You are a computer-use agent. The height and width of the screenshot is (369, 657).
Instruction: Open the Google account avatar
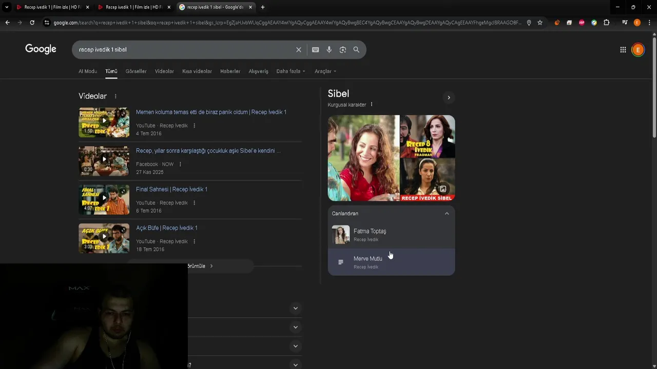638,50
